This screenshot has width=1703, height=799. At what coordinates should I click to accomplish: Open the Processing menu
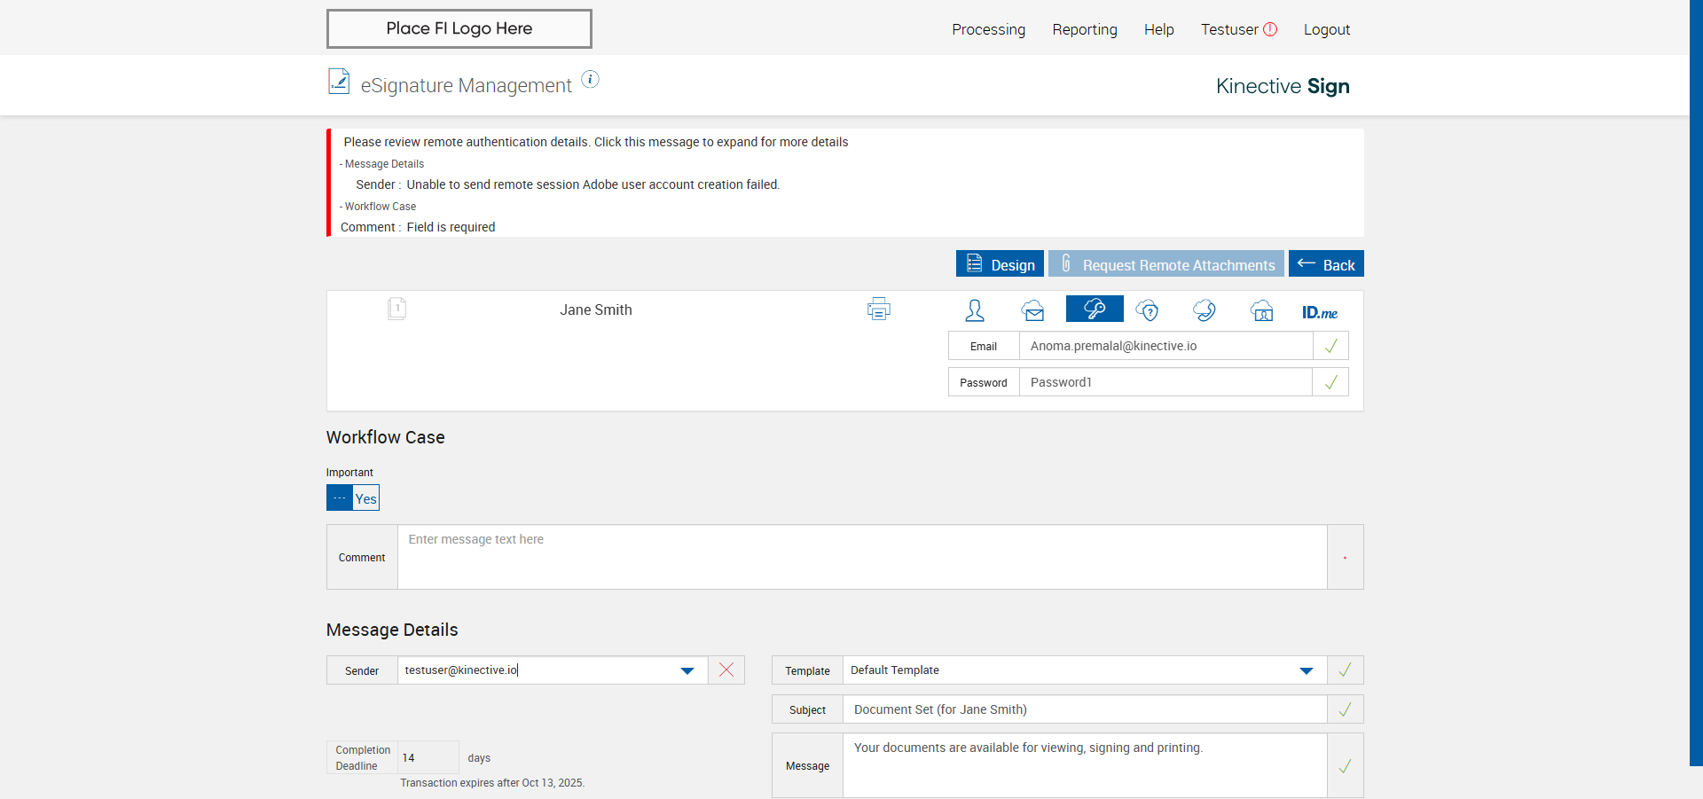pos(988,29)
